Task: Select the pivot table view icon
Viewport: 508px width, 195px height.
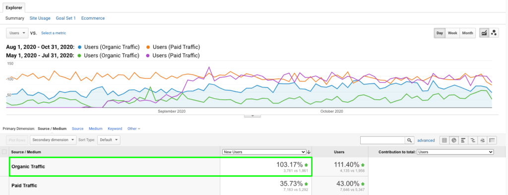Action: [x=492, y=140]
